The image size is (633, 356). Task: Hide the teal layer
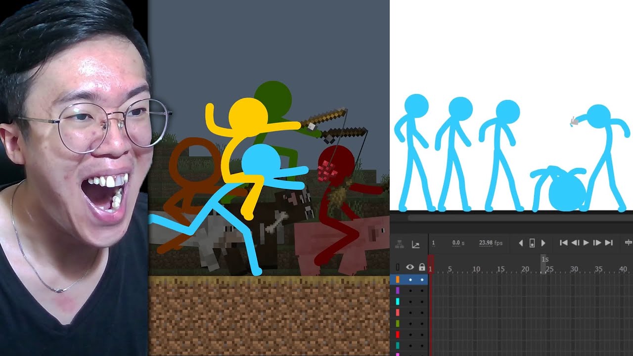(x=410, y=346)
